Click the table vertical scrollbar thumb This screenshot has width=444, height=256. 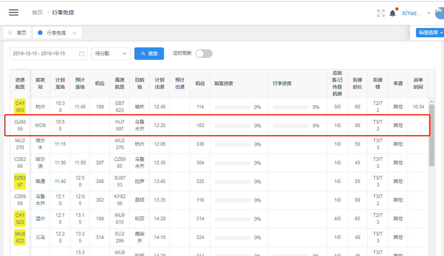[x=432, y=135]
